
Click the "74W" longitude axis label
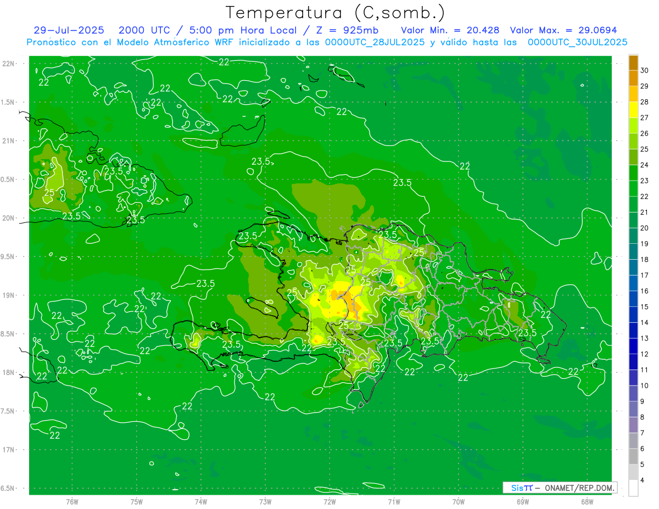point(201,501)
